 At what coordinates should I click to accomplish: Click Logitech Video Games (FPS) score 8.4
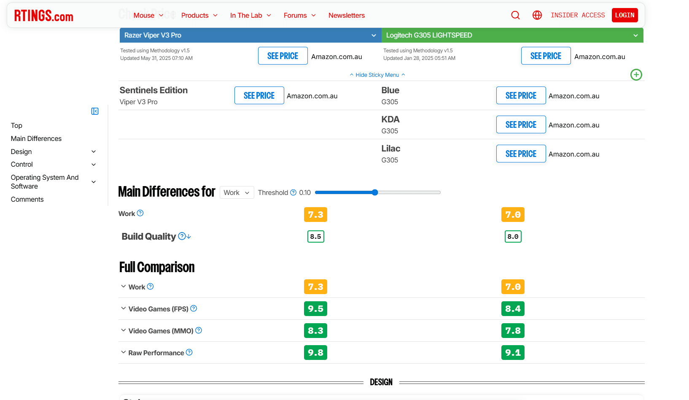[513, 308]
